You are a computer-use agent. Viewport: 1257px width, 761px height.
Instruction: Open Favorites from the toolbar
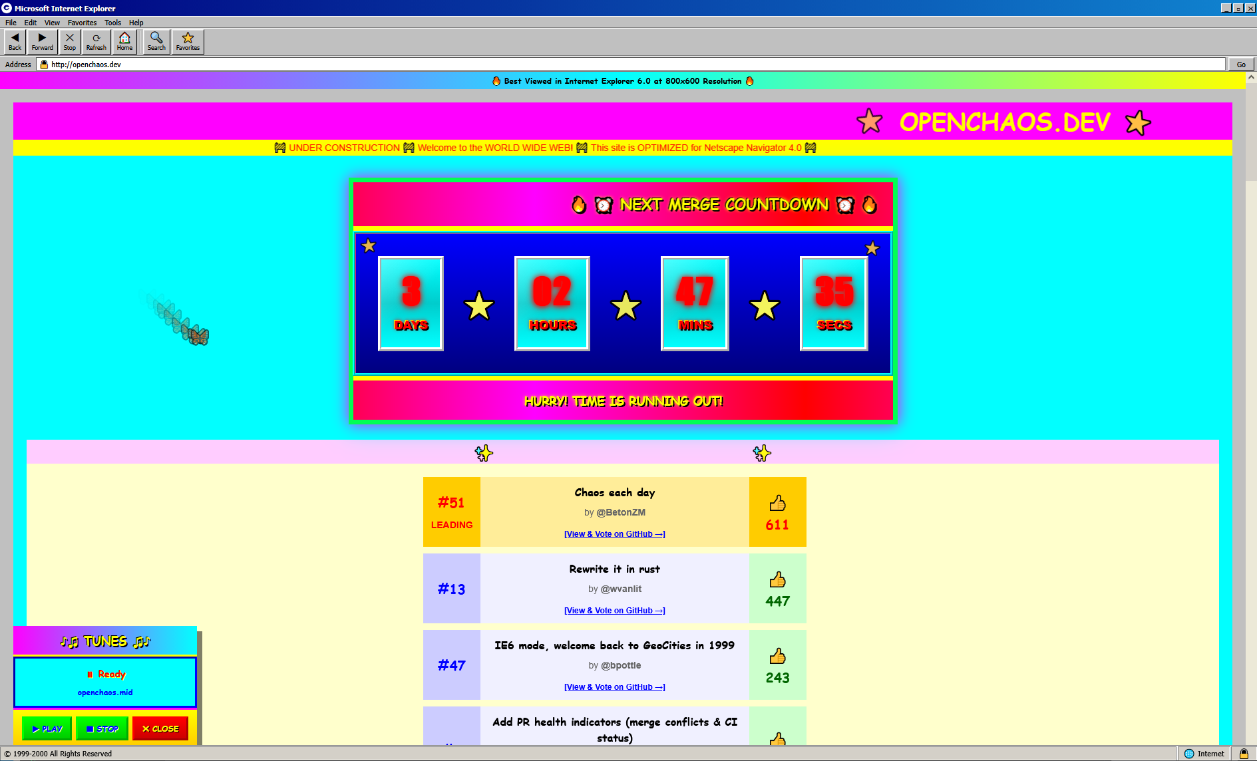coord(188,41)
